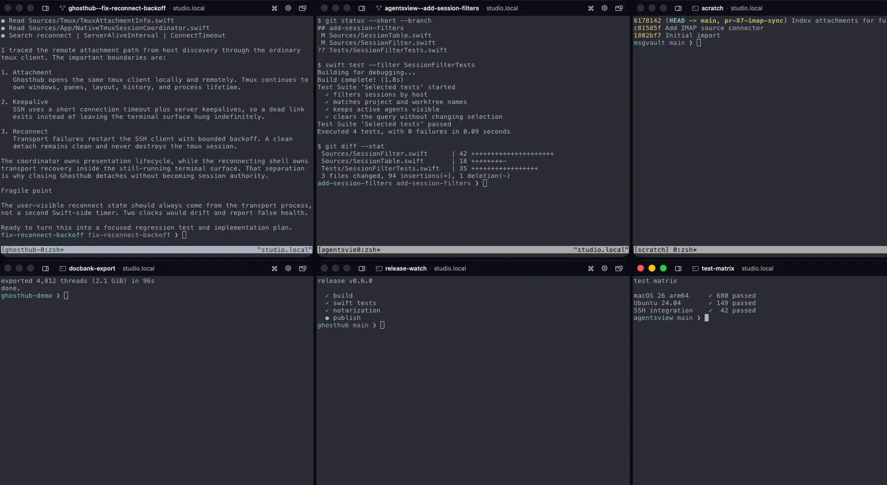Open settings gear in docbank-export window

point(288,268)
